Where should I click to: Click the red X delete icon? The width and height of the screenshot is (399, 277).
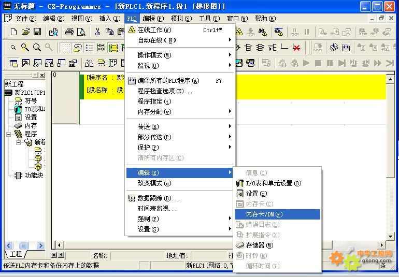296,48
